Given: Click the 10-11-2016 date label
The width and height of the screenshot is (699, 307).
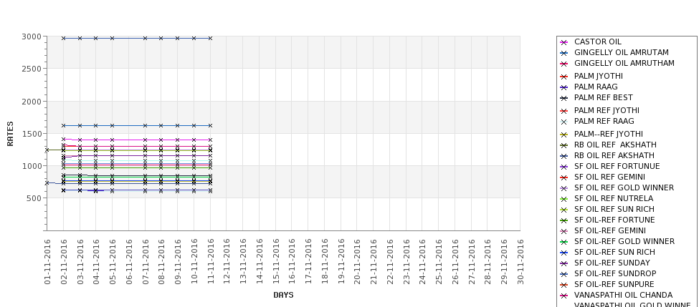Looking at the screenshot, I should (194, 262).
